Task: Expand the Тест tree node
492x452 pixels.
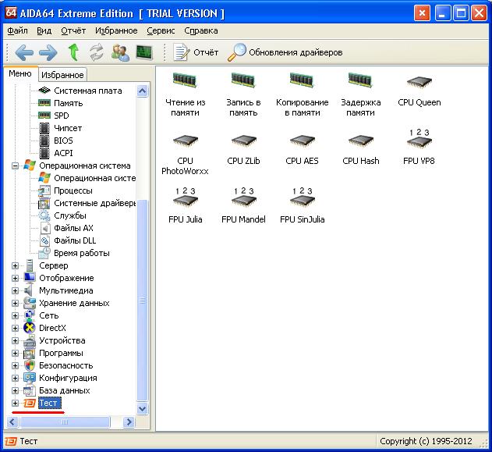Action: (15, 403)
